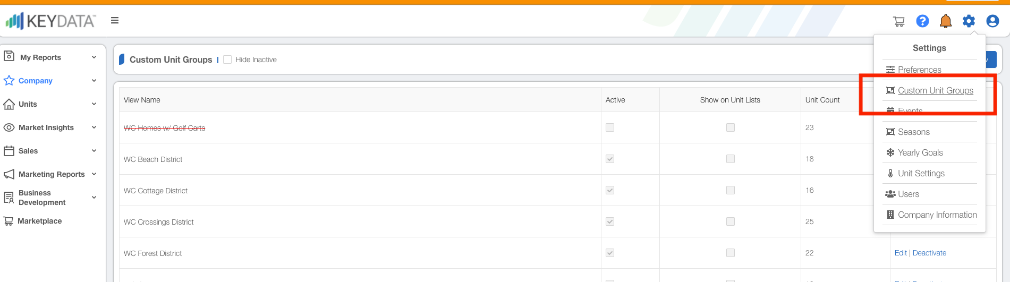Screen dimensions: 1010x282
Task: Select Custom Unit Groups in Settings menu
Action: pyautogui.click(x=936, y=90)
